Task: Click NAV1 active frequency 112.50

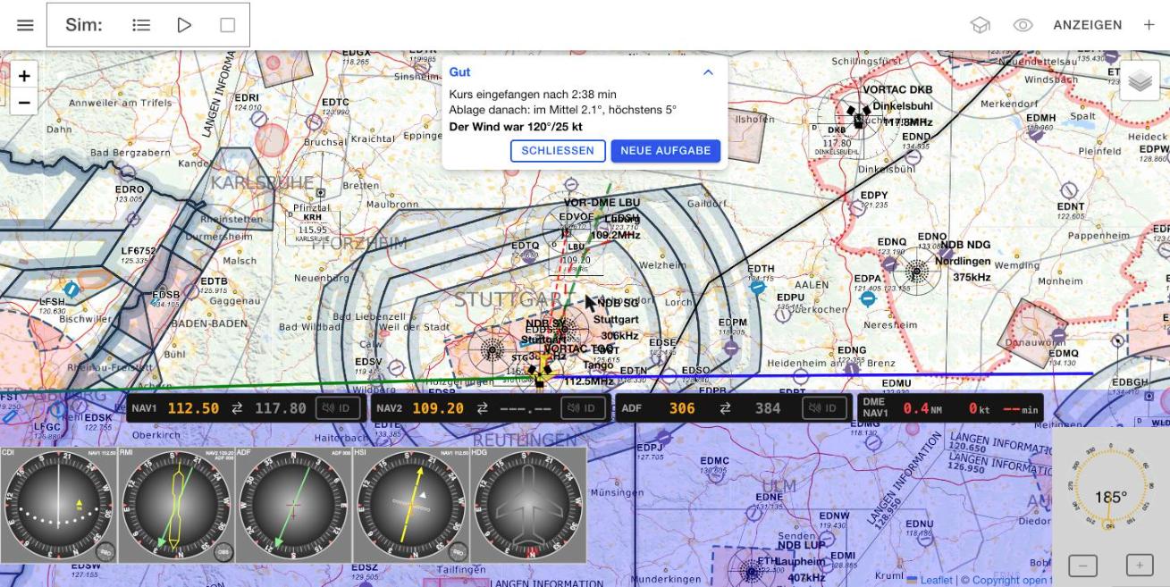Action: [x=193, y=408]
